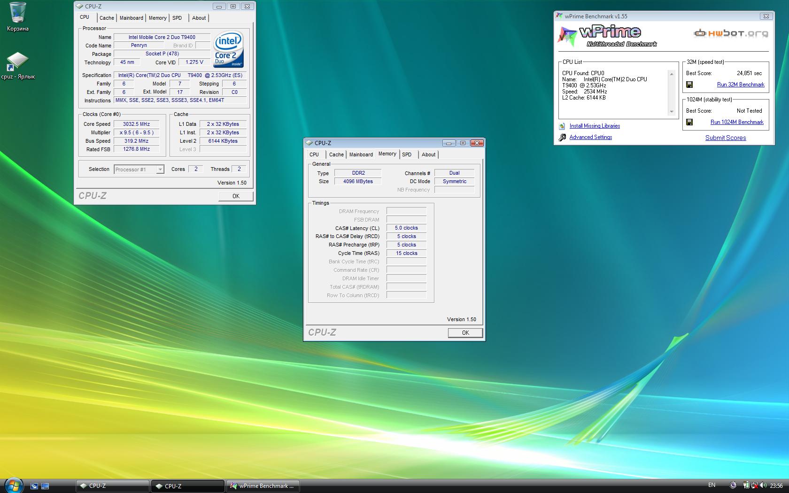Click the Instructions field listing MMX, SSE

click(180, 100)
